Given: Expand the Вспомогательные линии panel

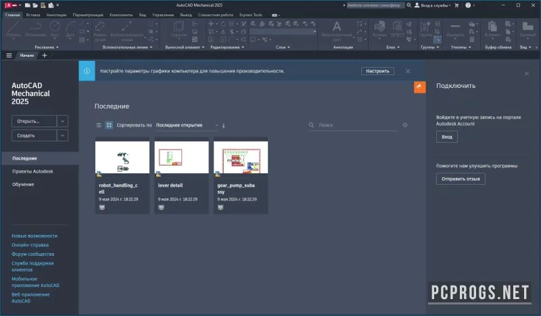Looking at the screenshot, I should [x=127, y=47].
